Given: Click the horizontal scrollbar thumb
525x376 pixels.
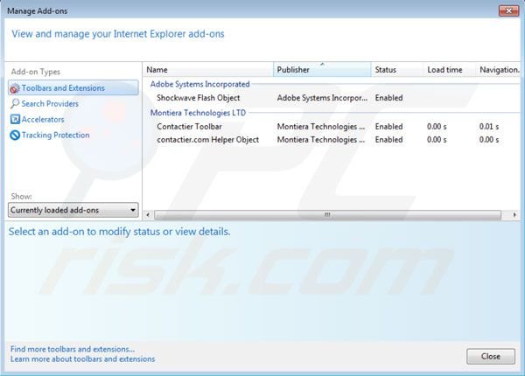Looking at the screenshot, I should (x=327, y=215).
